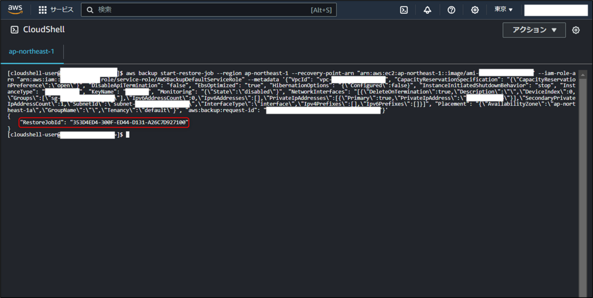Focus the 検索 search field
Viewport: 593px width, 298px height.
pyautogui.click(x=209, y=10)
